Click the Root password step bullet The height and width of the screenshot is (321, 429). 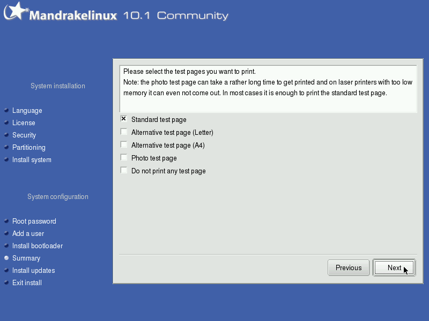[x=6, y=221]
